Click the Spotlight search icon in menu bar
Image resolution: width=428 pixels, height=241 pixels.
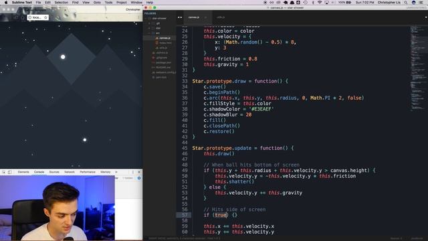point(406,3)
